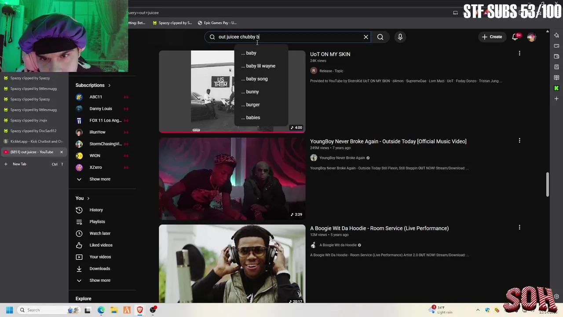Open Reading List sidebar icon
Viewport: 563px width, 317px height.
(x=556, y=77)
